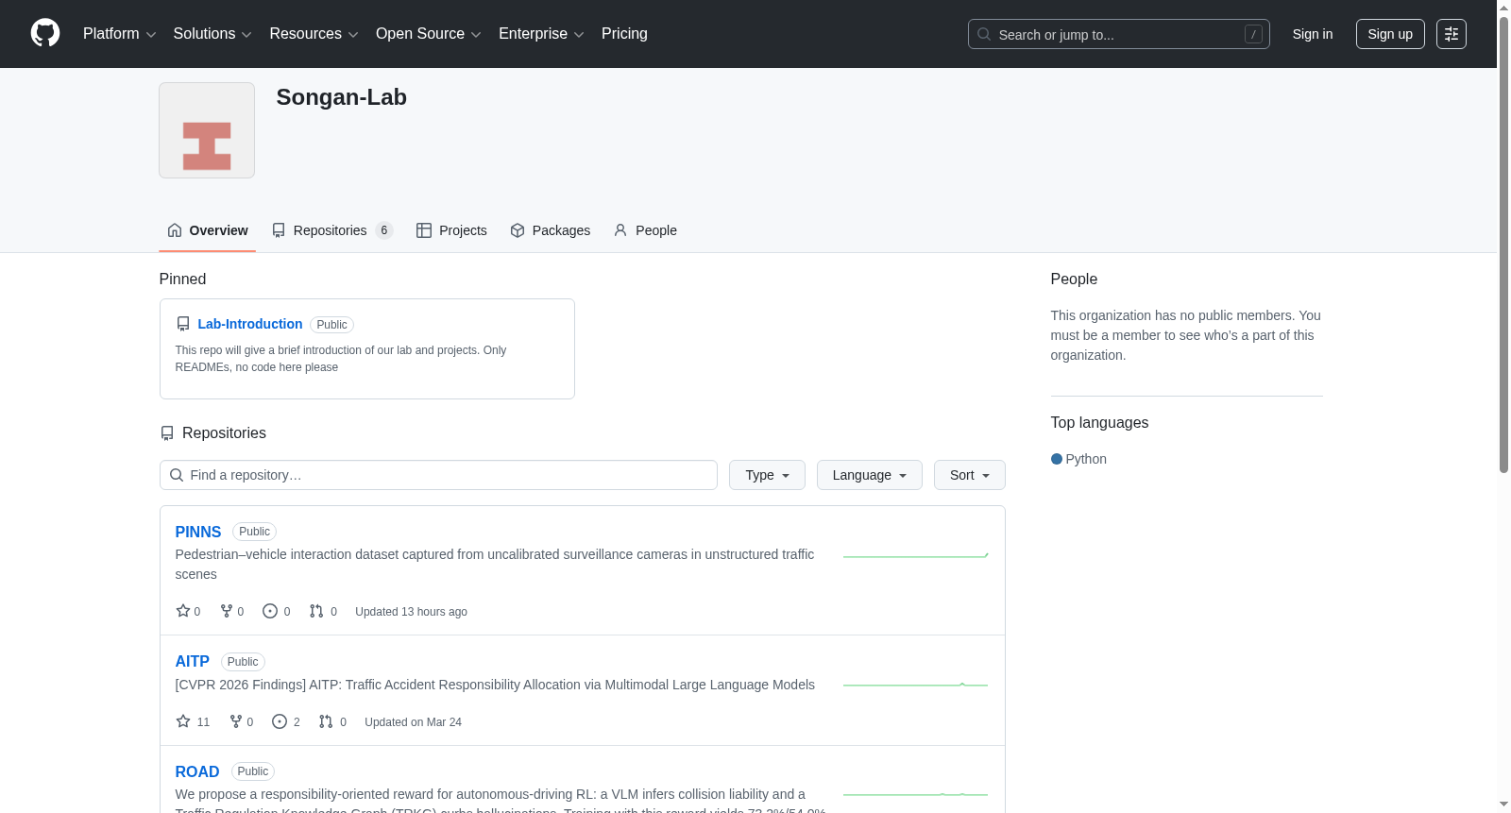
Task: Click the Python language color dot
Action: pyautogui.click(x=1057, y=459)
